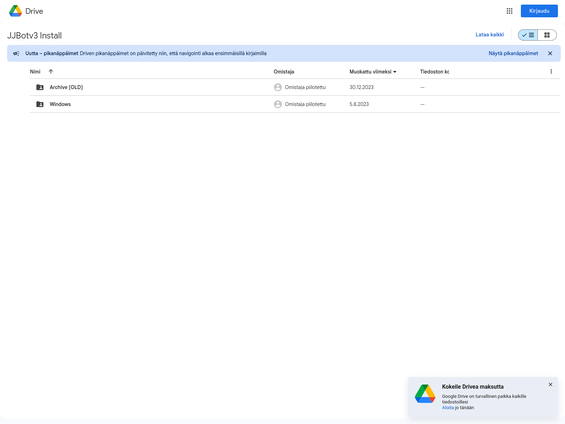Dismiss the keyboard shortcuts banner

click(550, 53)
